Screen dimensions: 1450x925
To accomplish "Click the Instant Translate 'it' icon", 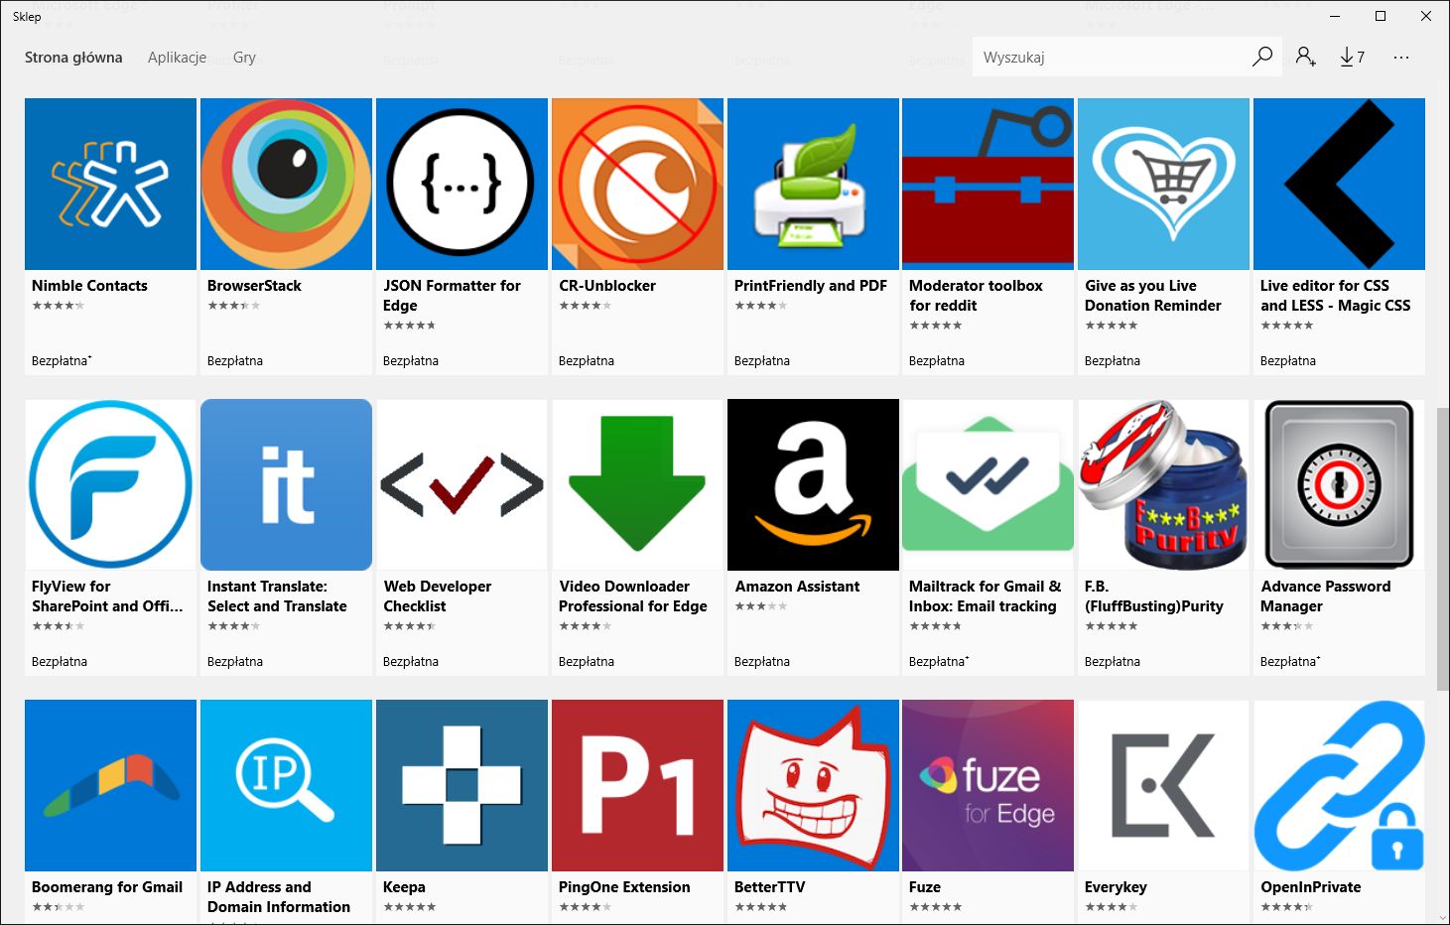I will pos(286,484).
